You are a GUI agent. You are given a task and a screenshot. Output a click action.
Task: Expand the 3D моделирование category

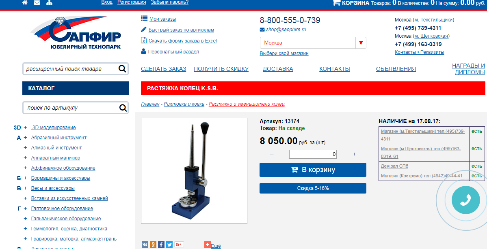(26, 127)
